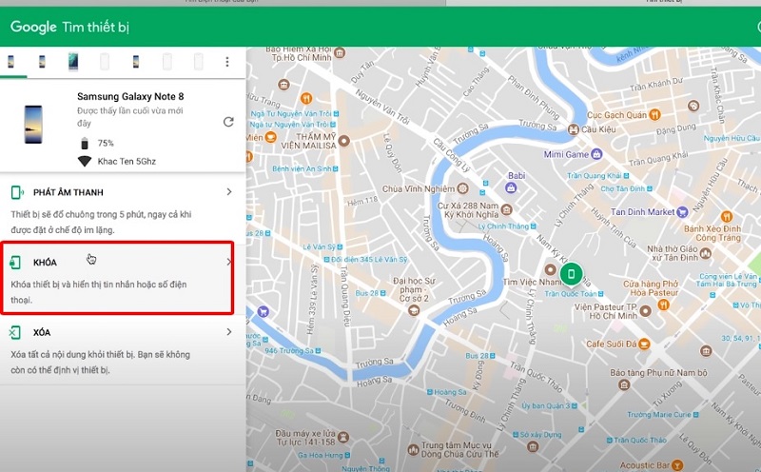Click the Google Tìm thiết bị header title
This screenshot has width=761, height=472.
point(69,27)
